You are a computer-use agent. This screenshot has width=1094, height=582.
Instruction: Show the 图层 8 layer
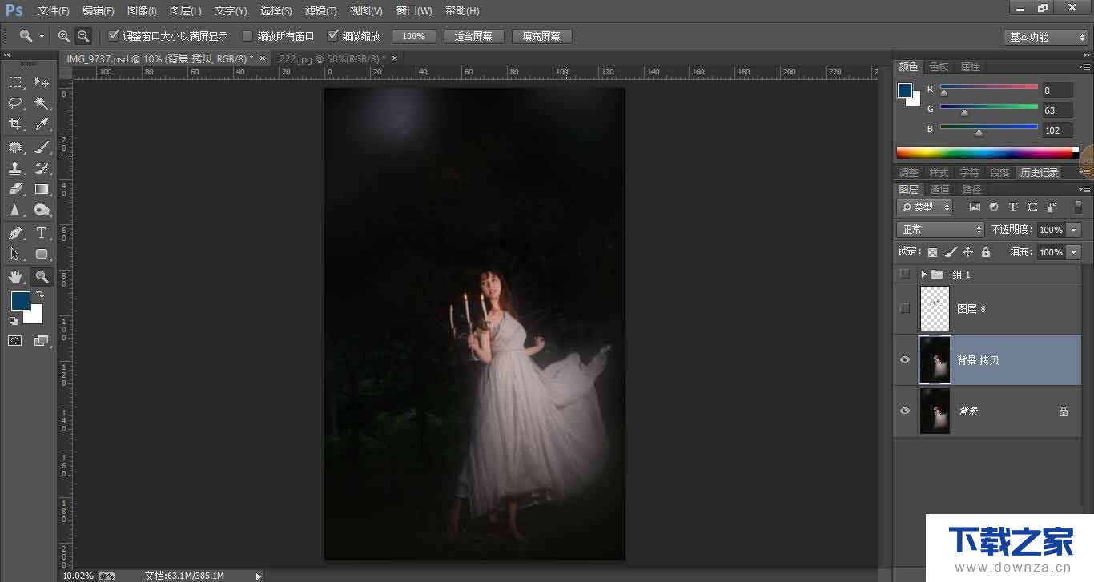coord(905,308)
